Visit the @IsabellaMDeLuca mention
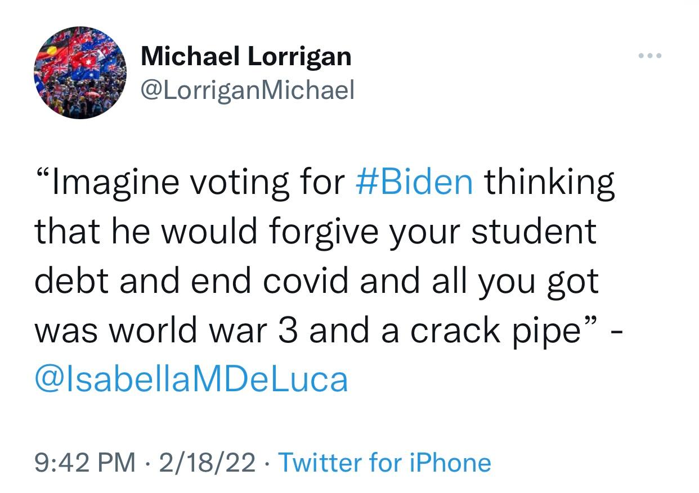This screenshot has width=699, height=493. tap(191, 379)
